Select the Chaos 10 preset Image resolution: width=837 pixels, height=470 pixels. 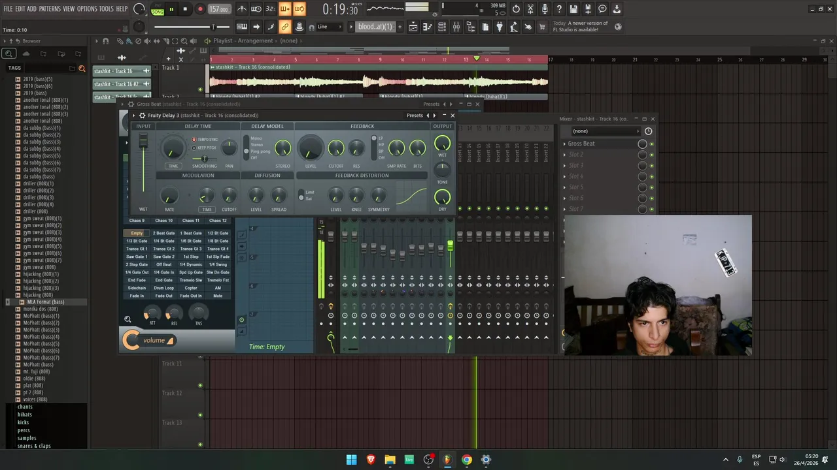point(163,221)
